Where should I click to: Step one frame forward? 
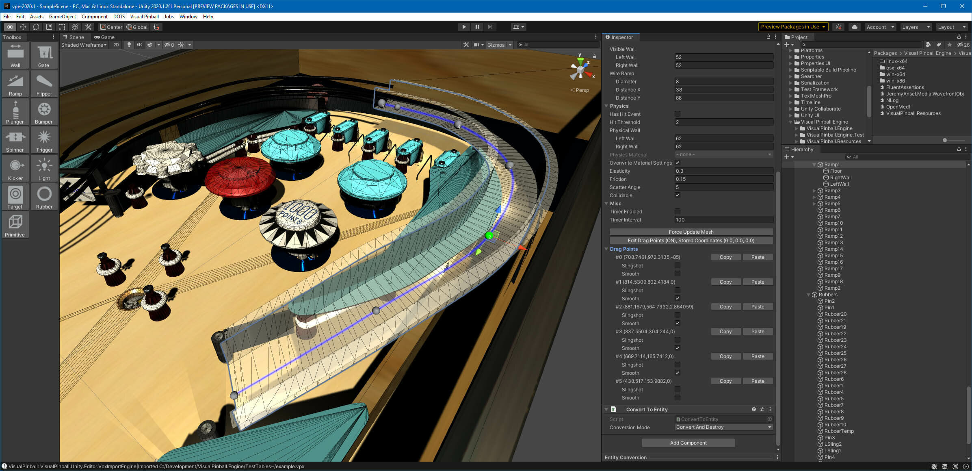[x=490, y=27]
